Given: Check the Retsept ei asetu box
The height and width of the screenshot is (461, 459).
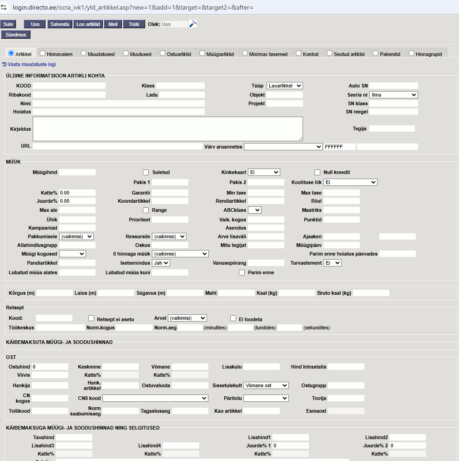Looking at the screenshot, I should click(91, 318).
